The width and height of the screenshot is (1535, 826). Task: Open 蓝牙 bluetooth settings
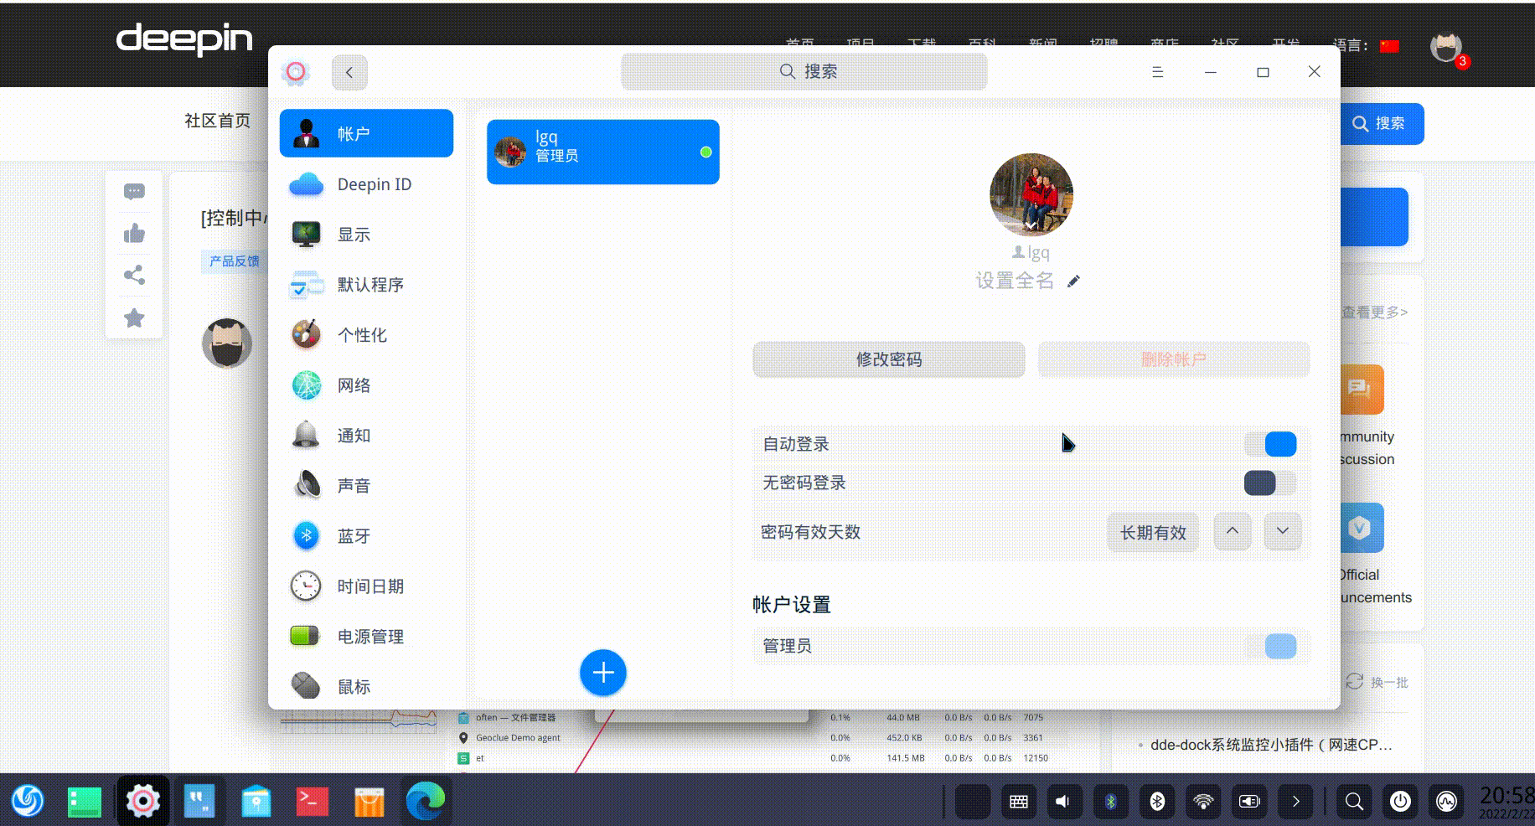[354, 536]
